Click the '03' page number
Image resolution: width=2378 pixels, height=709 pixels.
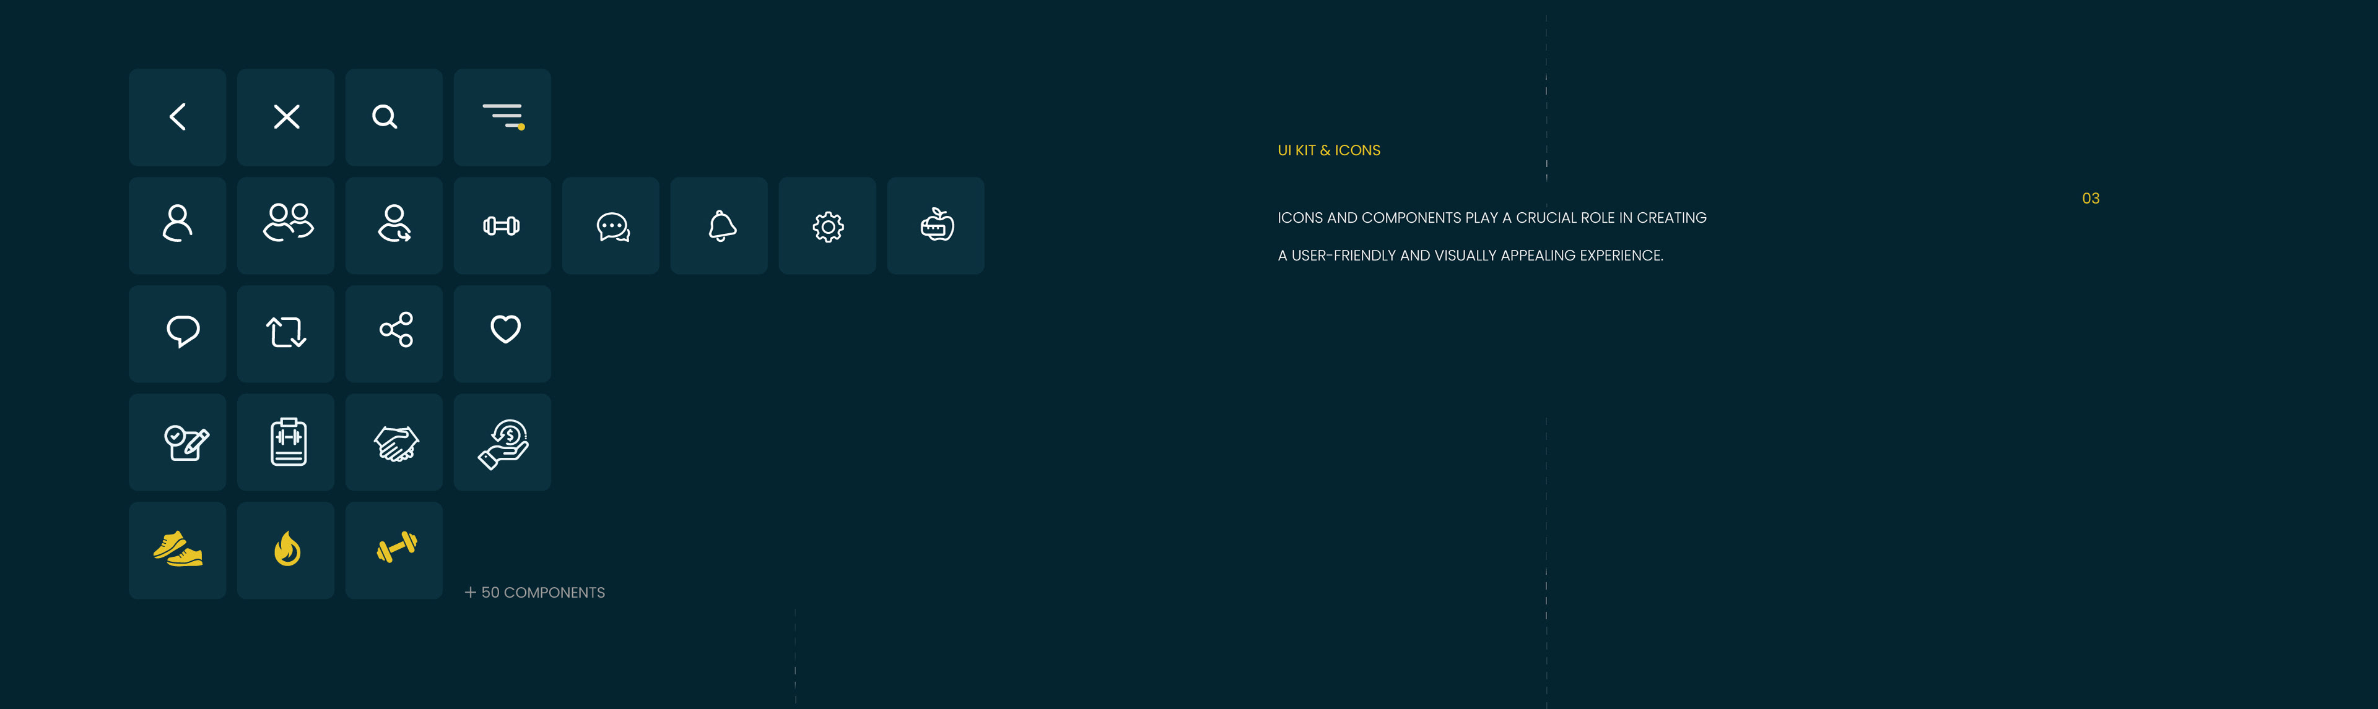click(2090, 198)
